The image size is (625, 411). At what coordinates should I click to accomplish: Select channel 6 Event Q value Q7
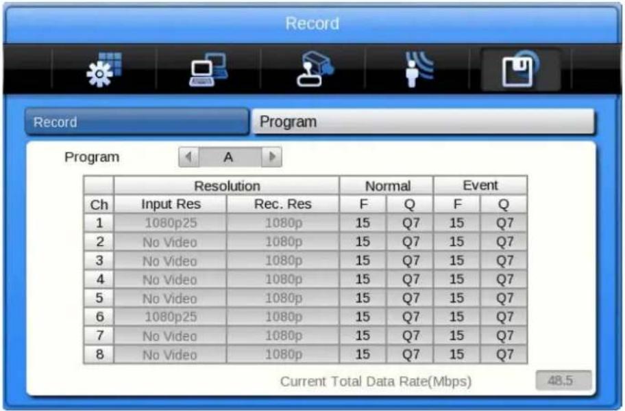(504, 317)
